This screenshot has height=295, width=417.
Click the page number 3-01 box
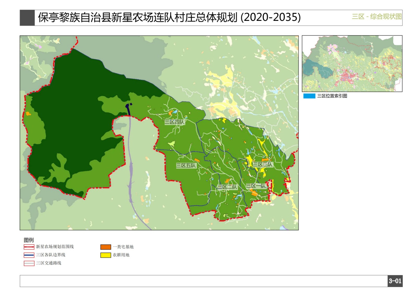pos(395,281)
